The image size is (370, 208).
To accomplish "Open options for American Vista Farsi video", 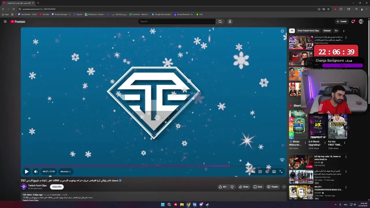I will tap(346, 172).
